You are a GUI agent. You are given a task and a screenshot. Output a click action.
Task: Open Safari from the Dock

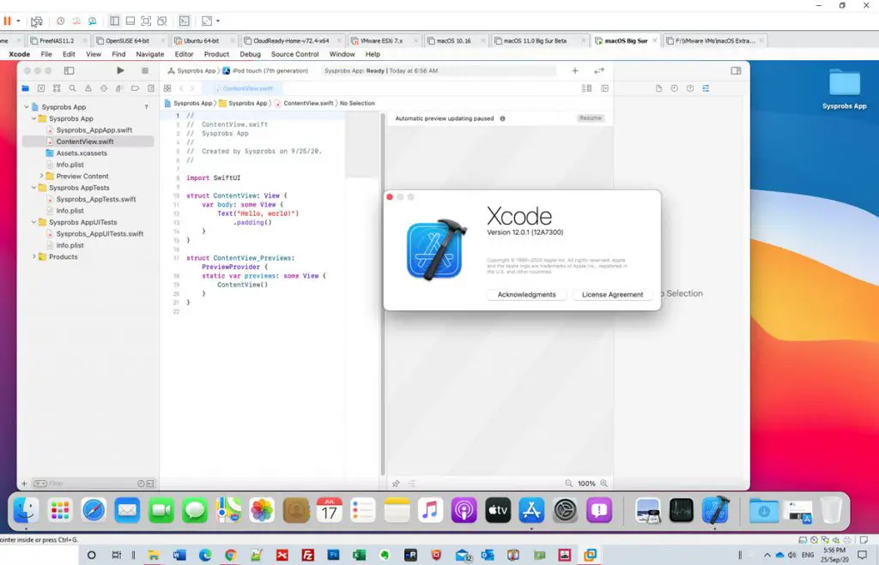(x=94, y=510)
